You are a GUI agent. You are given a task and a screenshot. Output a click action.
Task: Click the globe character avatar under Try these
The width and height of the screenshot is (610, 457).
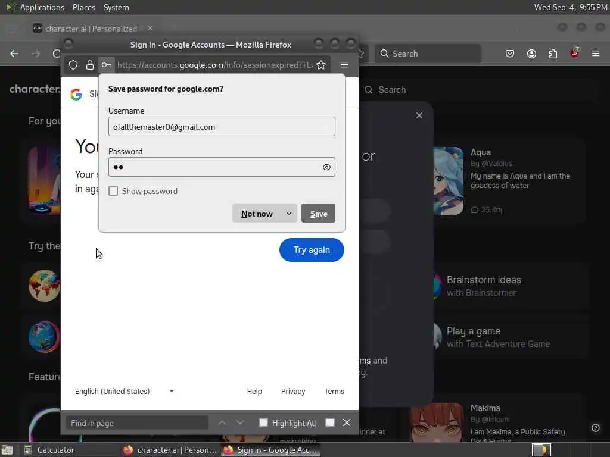tap(44, 286)
